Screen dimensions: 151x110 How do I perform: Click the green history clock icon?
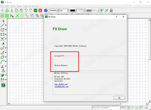click(x=137, y=107)
